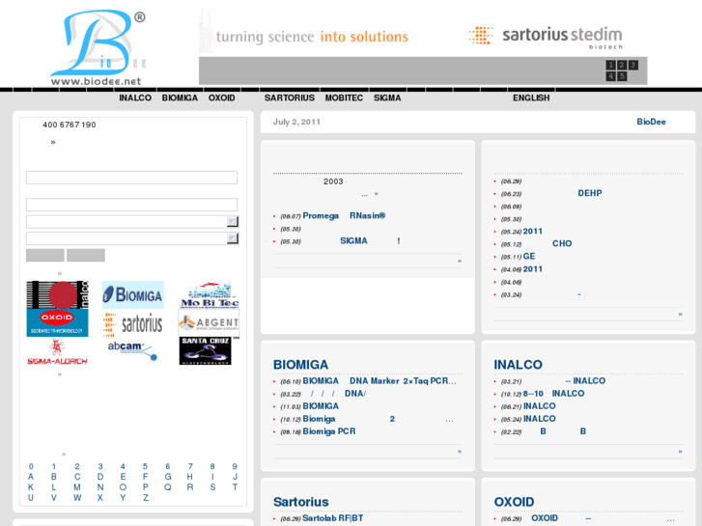The width and height of the screenshot is (702, 526).
Task: Switch to banner slide 3
Action: [632, 65]
